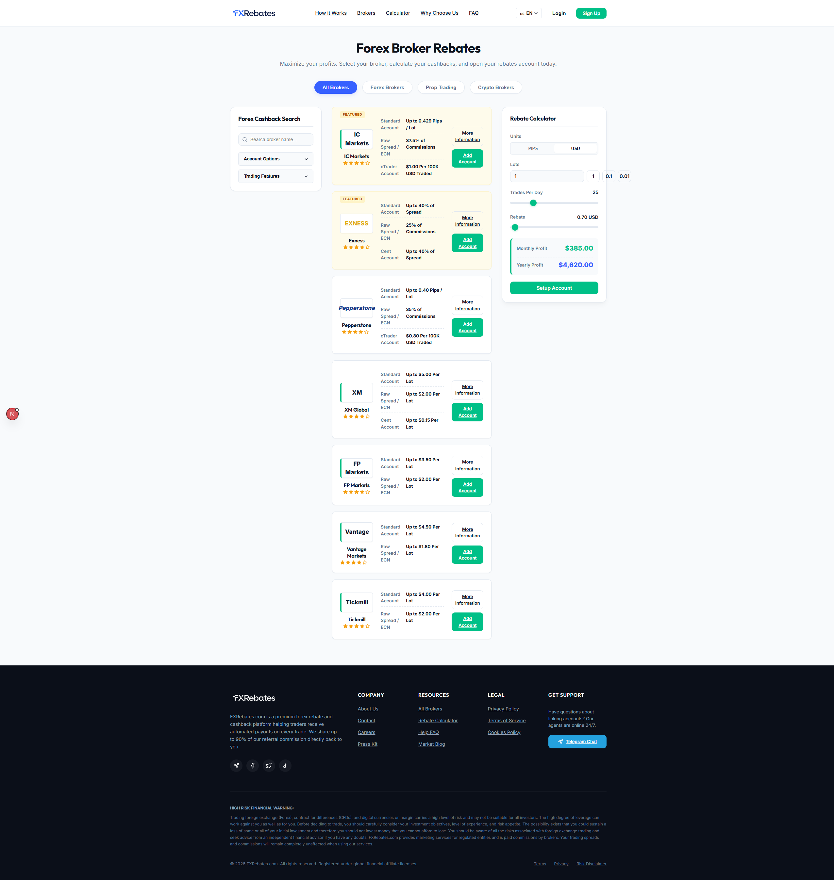Click the Exness logo tile
Viewport: 834px width, 880px height.
[357, 223]
